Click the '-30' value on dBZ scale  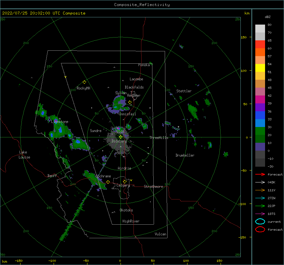coord(270,166)
